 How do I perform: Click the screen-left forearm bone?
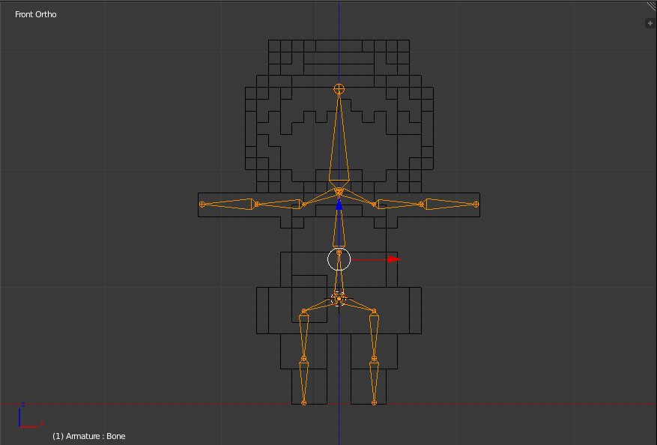tap(231, 204)
